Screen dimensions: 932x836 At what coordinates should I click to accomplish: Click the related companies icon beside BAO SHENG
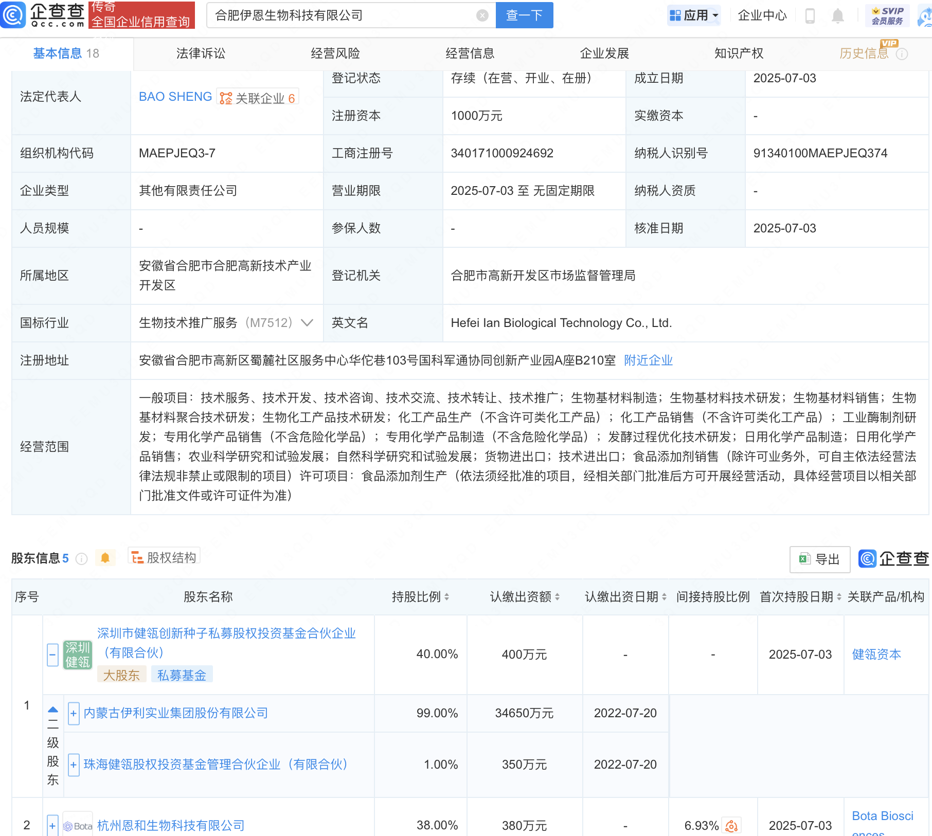click(x=226, y=98)
